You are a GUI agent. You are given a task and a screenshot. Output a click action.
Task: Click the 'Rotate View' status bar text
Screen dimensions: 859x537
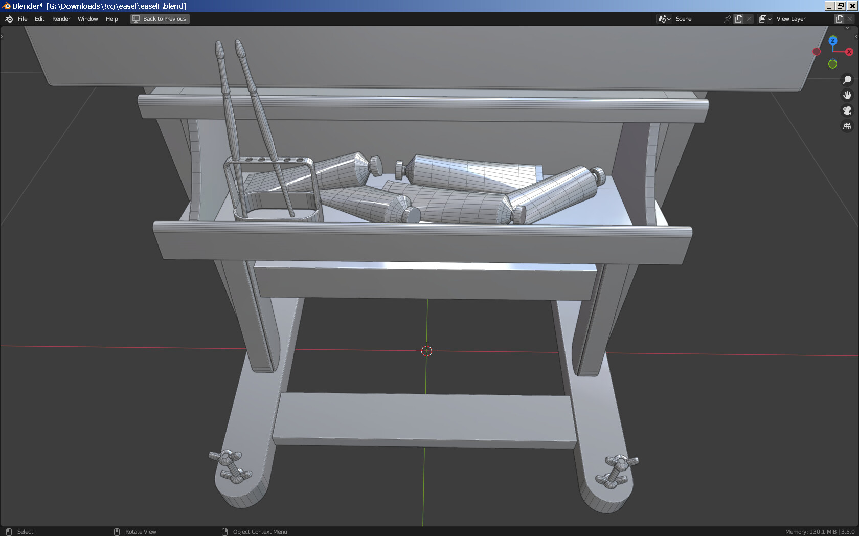(x=141, y=532)
